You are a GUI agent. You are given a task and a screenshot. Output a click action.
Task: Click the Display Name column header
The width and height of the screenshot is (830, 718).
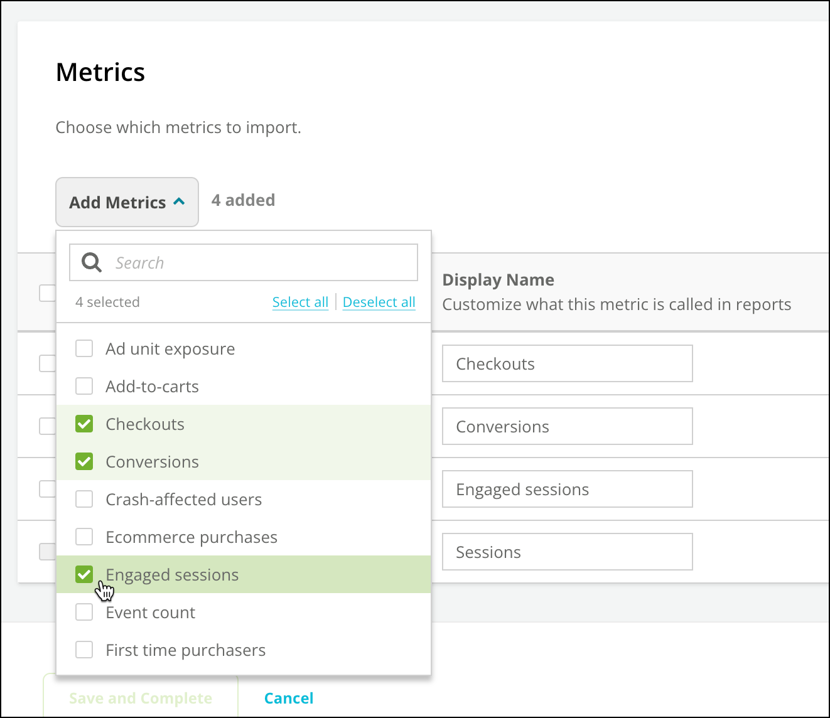[499, 280]
